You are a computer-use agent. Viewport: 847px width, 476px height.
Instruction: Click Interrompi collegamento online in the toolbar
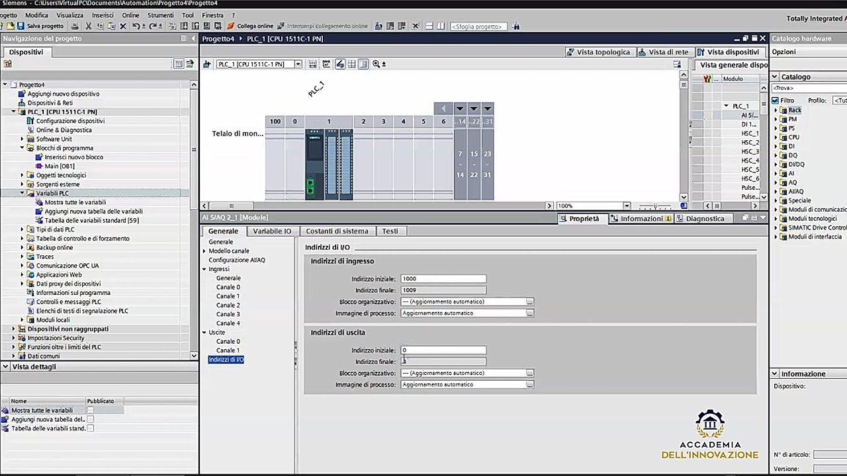(x=322, y=26)
